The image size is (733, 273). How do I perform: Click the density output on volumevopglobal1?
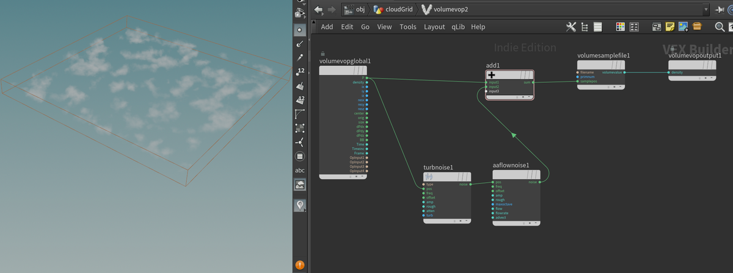[x=366, y=82]
